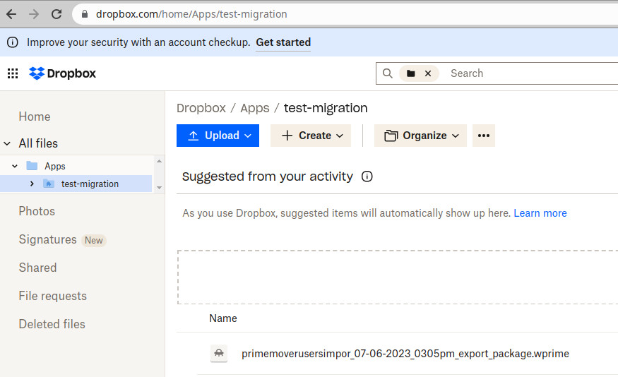Select test-migration in the folder tree
Viewport: 618px width, 377px height.
[x=90, y=184]
